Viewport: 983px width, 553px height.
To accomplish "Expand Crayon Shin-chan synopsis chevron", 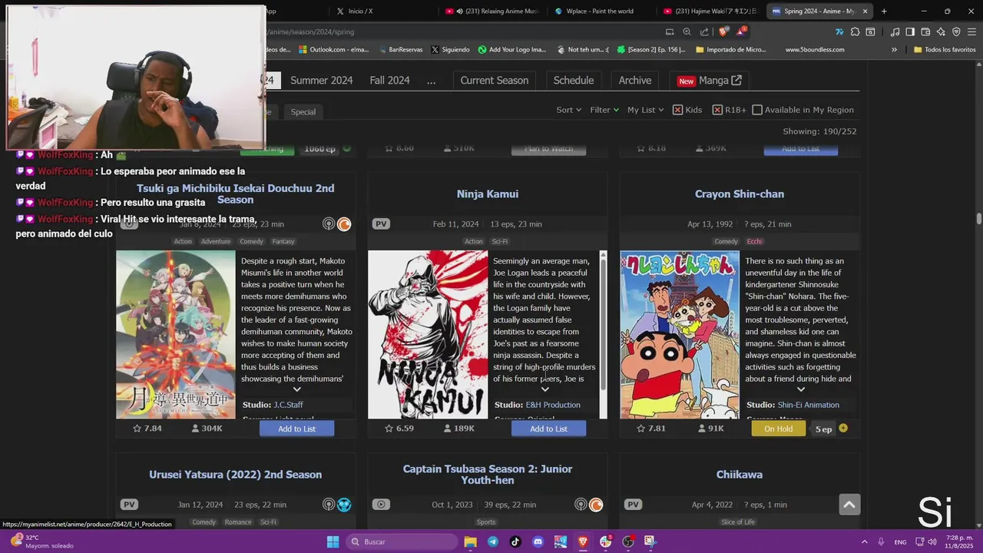I will (801, 389).
